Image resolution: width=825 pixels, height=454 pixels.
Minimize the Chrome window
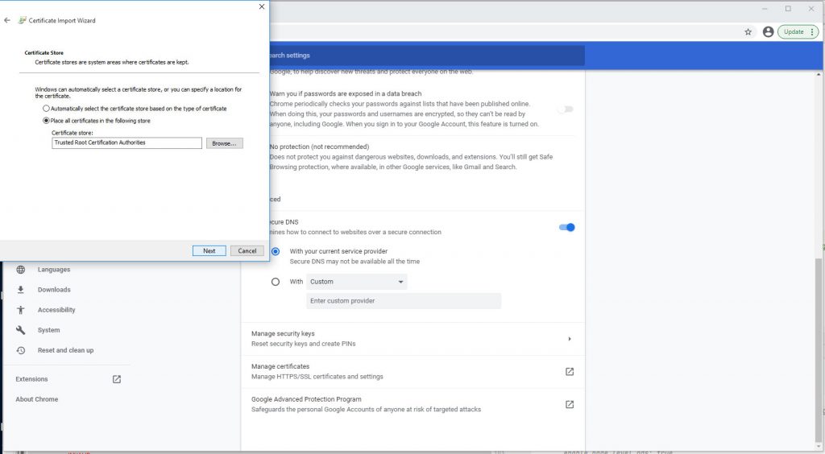pyautogui.click(x=765, y=8)
